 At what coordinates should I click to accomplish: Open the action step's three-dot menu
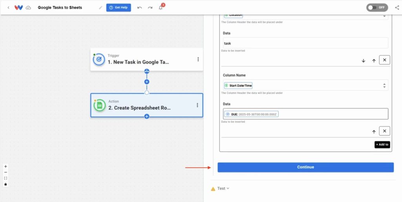point(197,105)
